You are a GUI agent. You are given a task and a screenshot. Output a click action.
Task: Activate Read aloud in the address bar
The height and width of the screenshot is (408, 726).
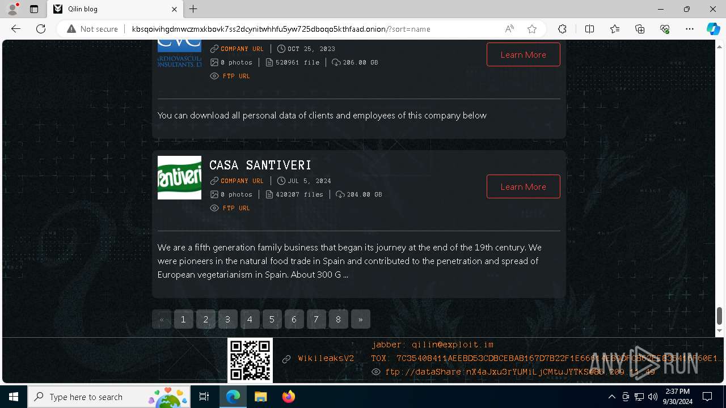509,29
